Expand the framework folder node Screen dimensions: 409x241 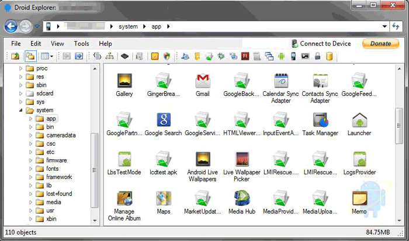coord(30,177)
